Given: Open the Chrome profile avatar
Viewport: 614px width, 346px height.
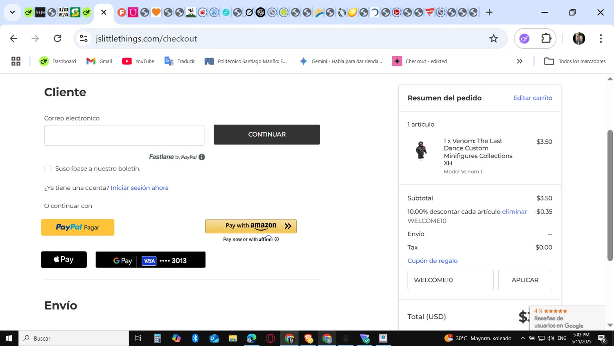Looking at the screenshot, I should point(579,39).
